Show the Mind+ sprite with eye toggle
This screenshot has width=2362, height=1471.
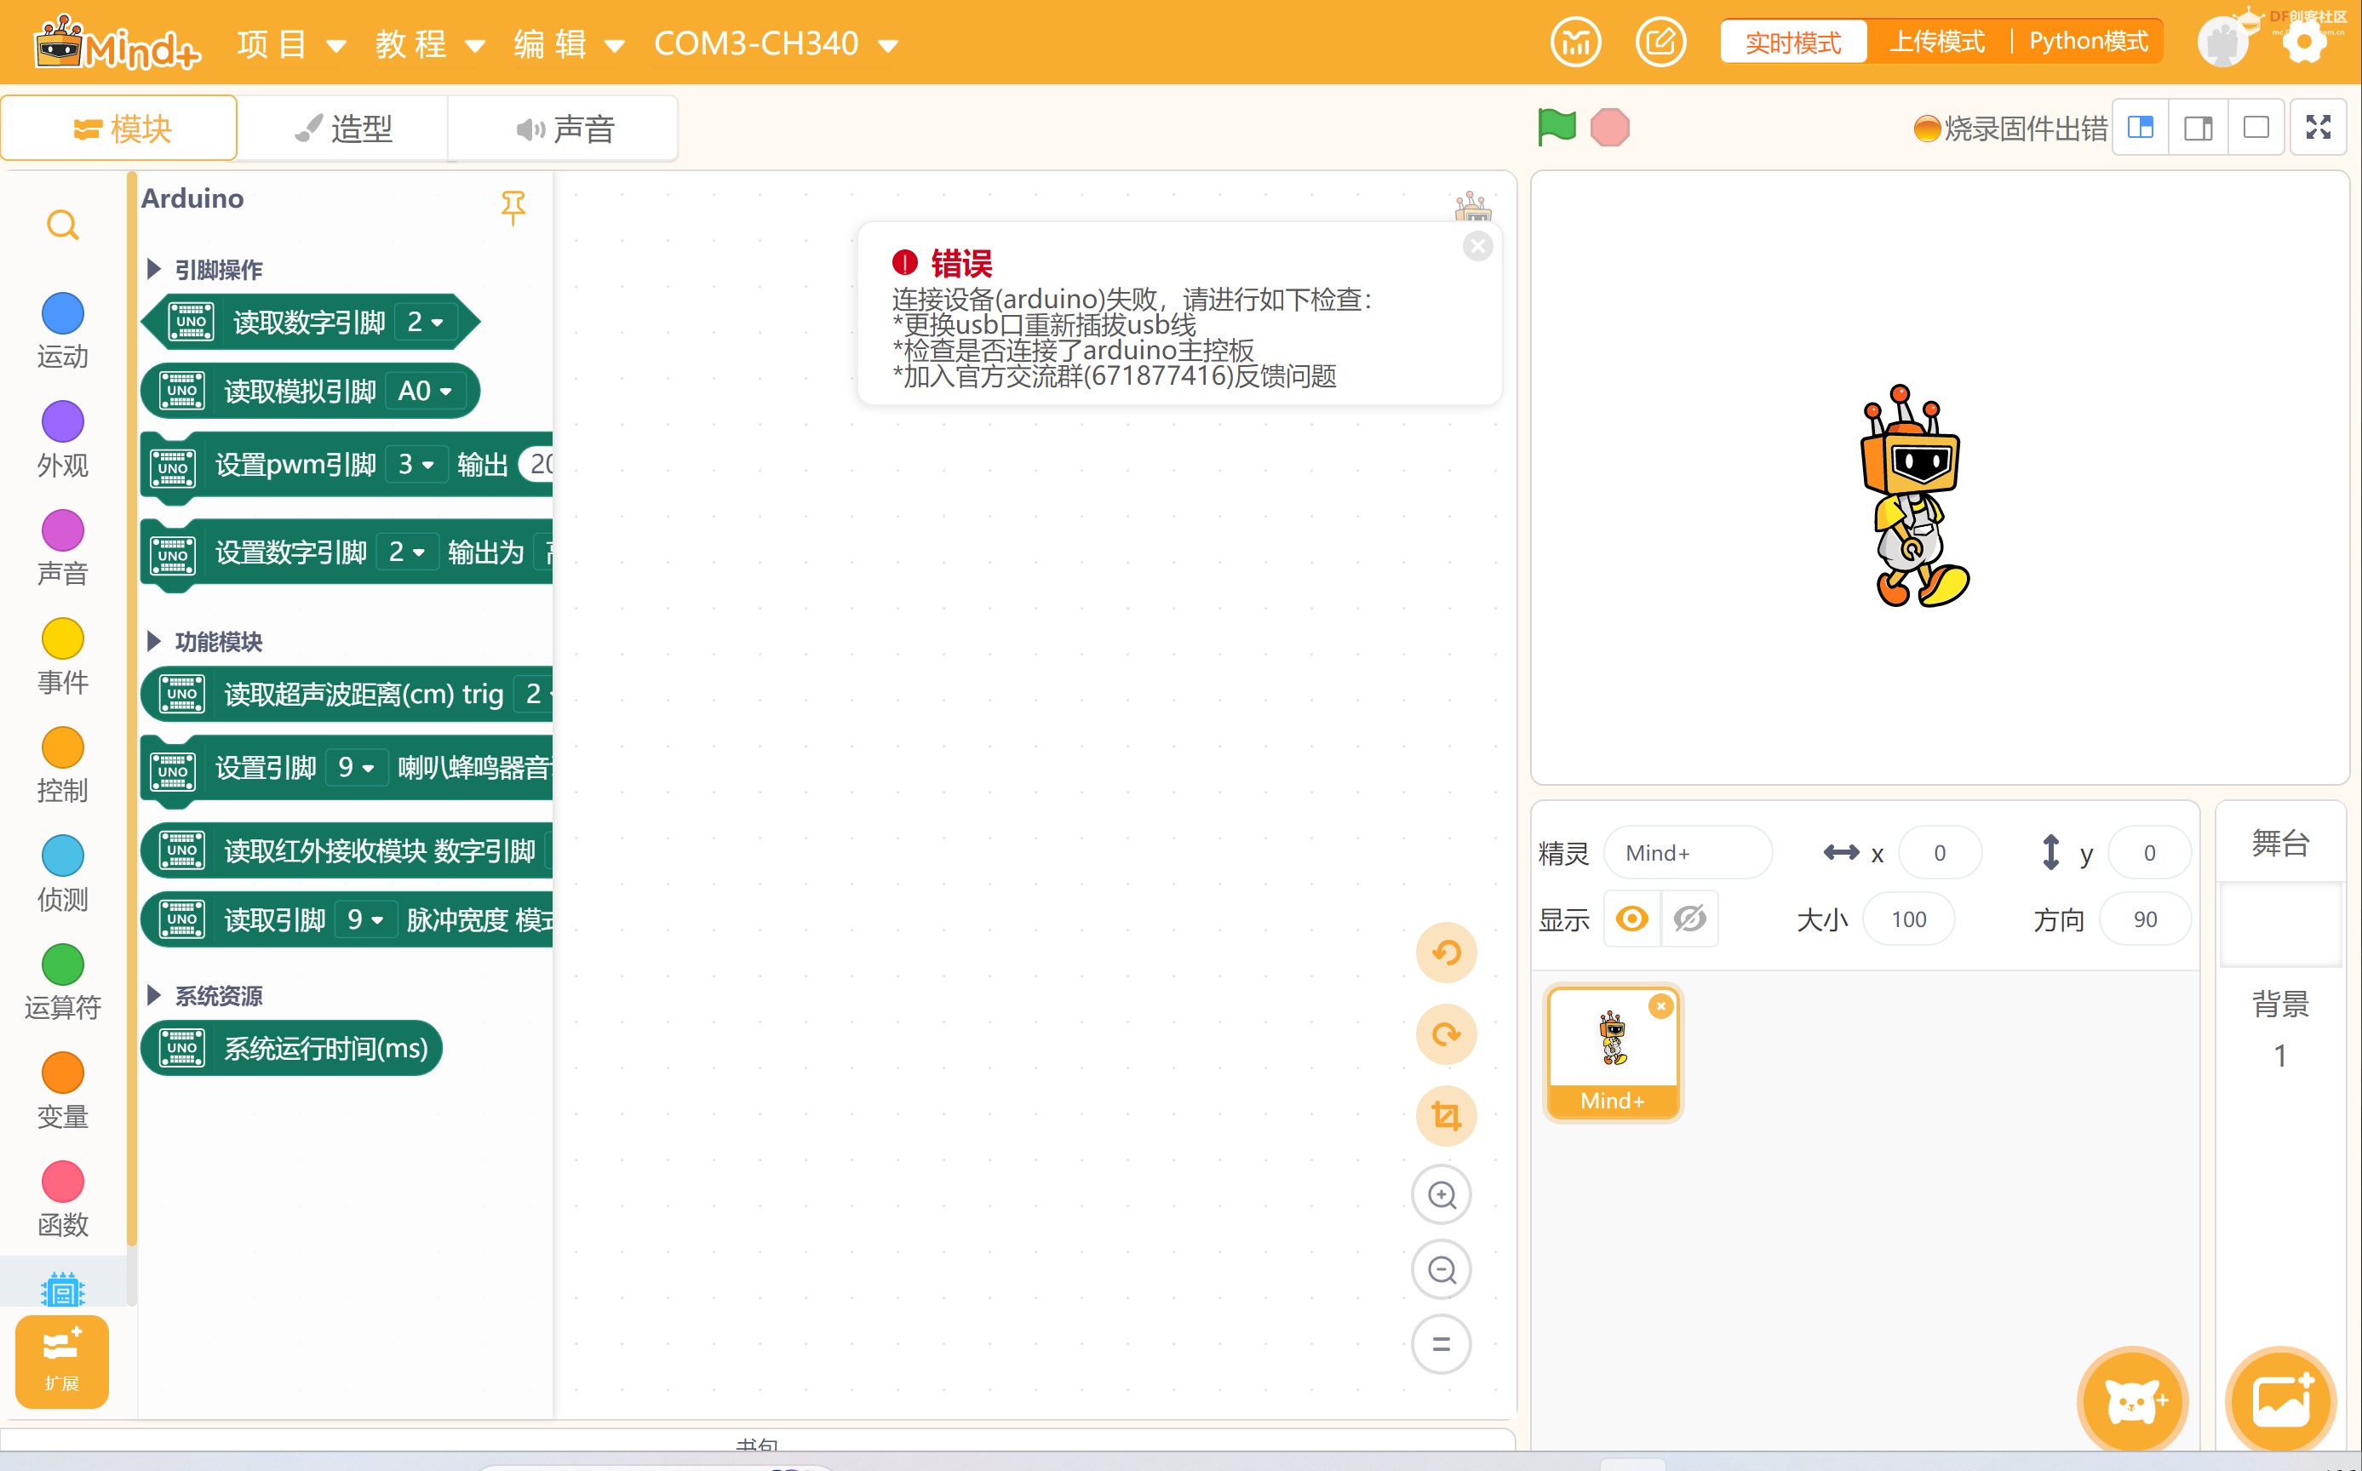[1631, 918]
